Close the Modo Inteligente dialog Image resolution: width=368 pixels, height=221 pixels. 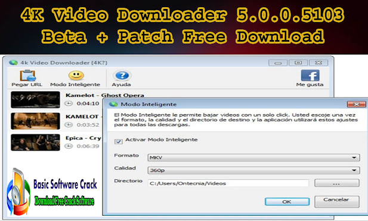(x=356, y=104)
